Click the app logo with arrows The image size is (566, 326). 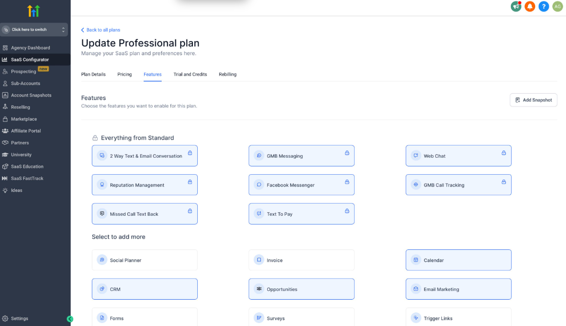point(34,11)
